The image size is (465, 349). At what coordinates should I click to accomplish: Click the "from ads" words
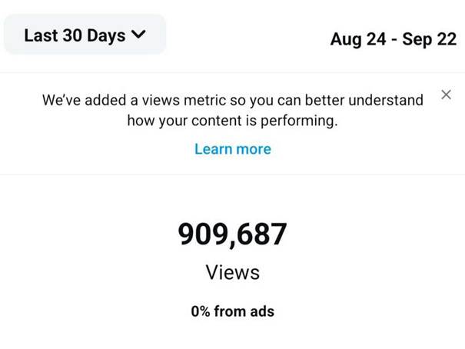point(247,311)
